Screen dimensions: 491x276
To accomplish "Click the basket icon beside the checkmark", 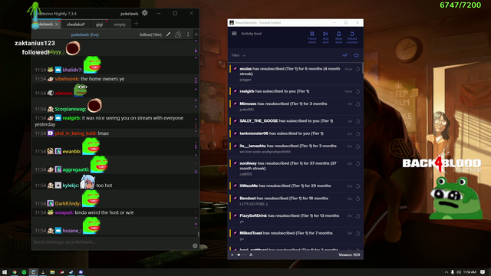I will [356, 55].
